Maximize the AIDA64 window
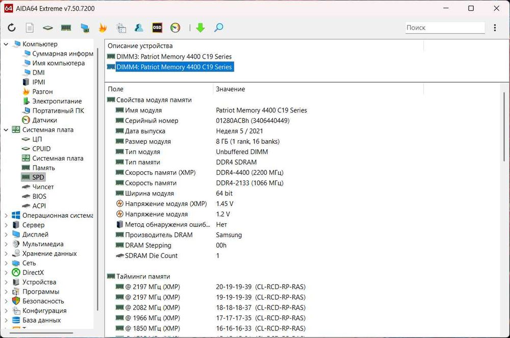The height and width of the screenshot is (338, 510). pyautogui.click(x=471, y=8)
